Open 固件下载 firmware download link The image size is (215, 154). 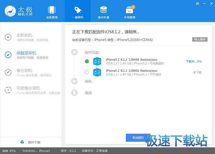point(34,142)
